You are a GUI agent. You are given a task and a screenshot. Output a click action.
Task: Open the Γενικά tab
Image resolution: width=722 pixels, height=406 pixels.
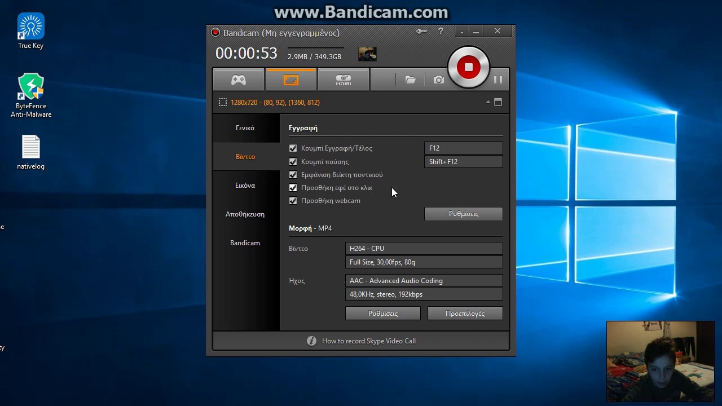coord(245,128)
